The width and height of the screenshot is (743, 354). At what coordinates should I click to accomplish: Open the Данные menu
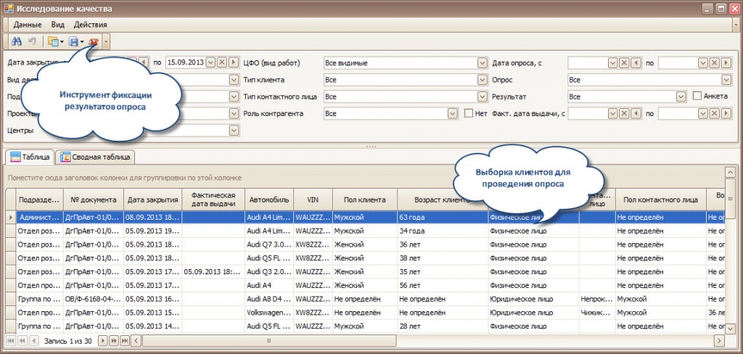tap(27, 25)
